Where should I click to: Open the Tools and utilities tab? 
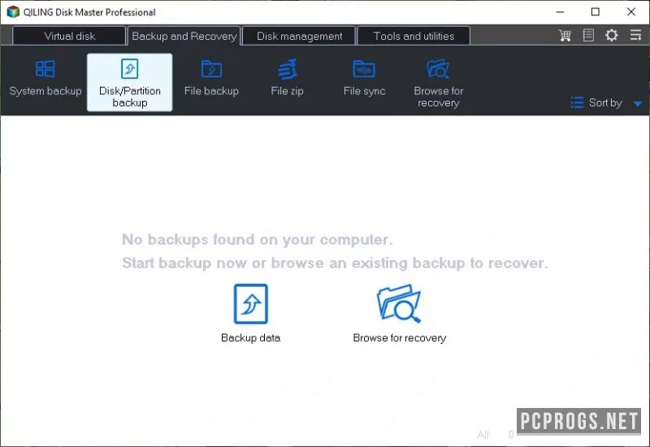click(414, 36)
